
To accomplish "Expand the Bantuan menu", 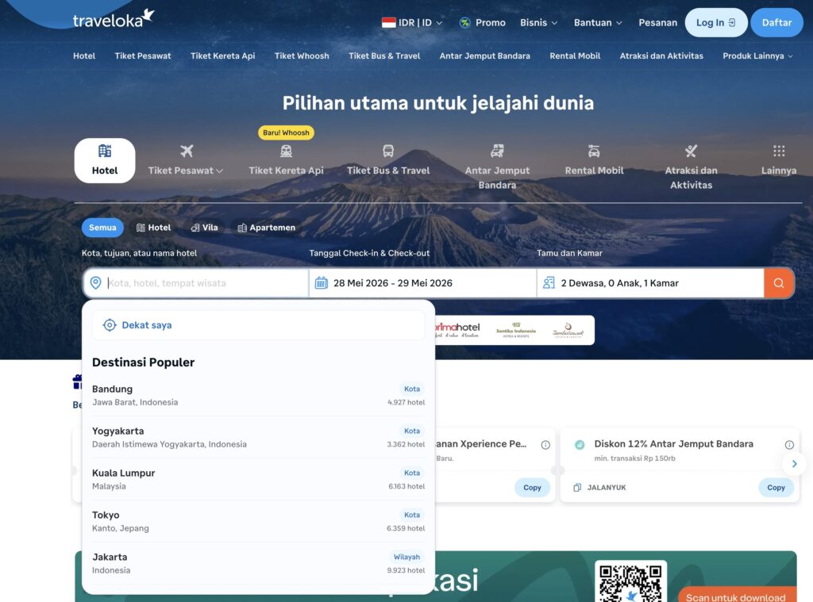I will click(598, 23).
